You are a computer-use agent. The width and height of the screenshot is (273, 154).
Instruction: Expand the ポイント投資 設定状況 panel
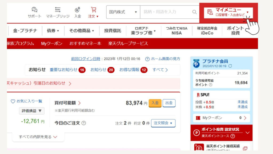pos(247,133)
